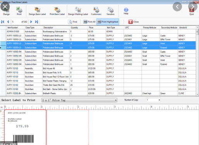
Task: Click UPC 2324461 cell
Action: (x=132, y=56)
